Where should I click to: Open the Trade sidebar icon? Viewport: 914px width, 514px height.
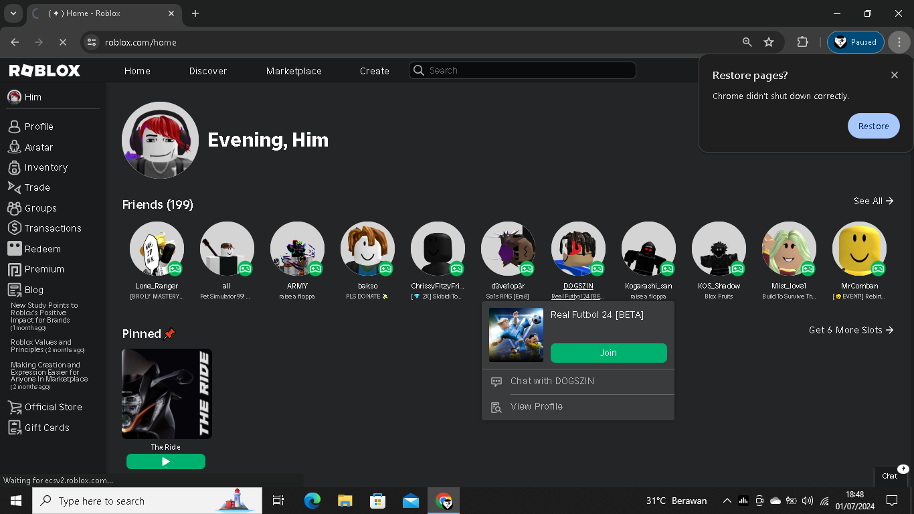click(x=14, y=187)
